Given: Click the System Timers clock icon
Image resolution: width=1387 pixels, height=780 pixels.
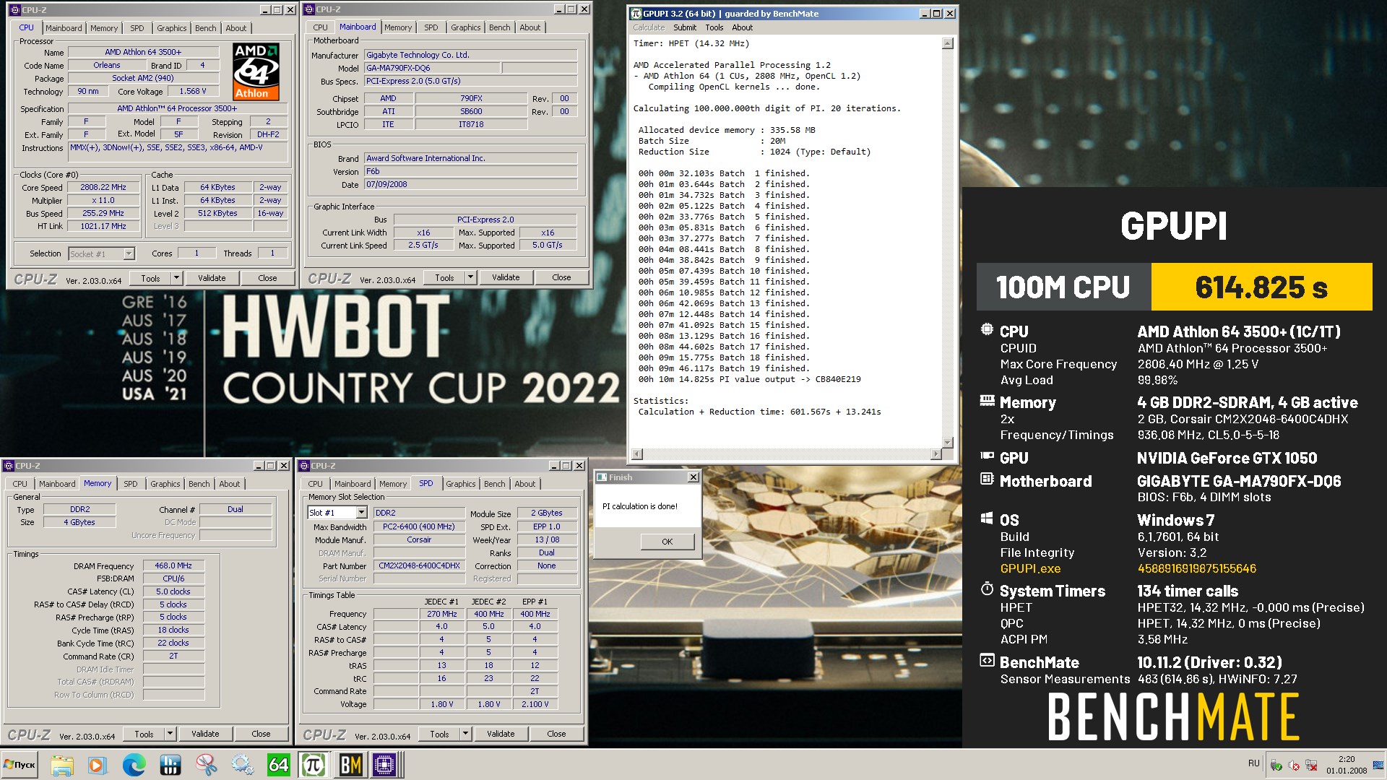Looking at the screenshot, I should pyautogui.click(x=987, y=589).
